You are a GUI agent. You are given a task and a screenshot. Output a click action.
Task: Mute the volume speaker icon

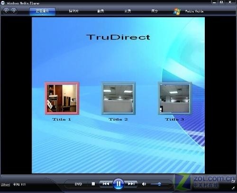click(x=144, y=184)
